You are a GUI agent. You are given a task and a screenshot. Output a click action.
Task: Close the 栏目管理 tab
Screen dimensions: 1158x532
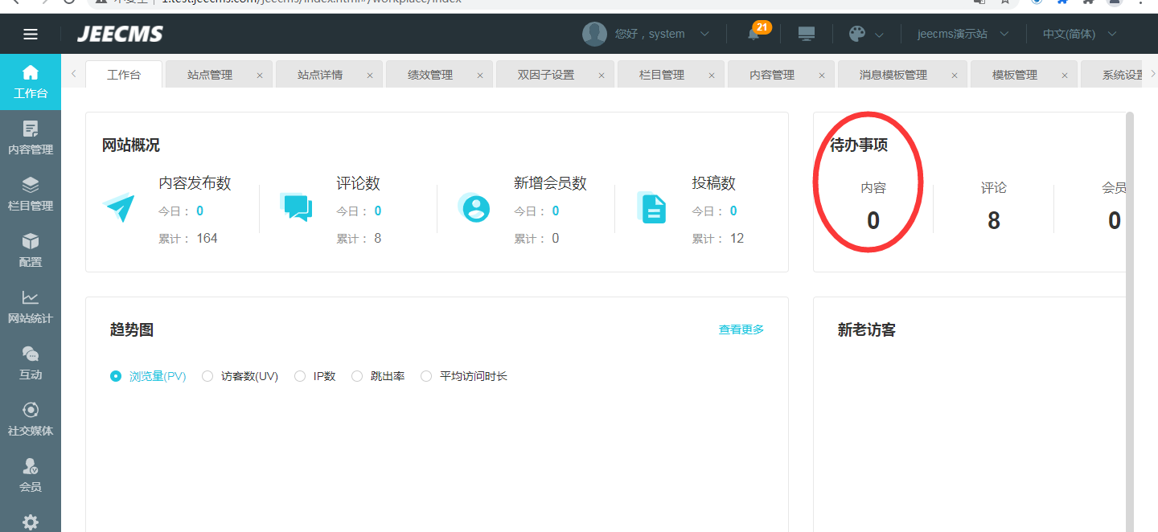tap(712, 76)
